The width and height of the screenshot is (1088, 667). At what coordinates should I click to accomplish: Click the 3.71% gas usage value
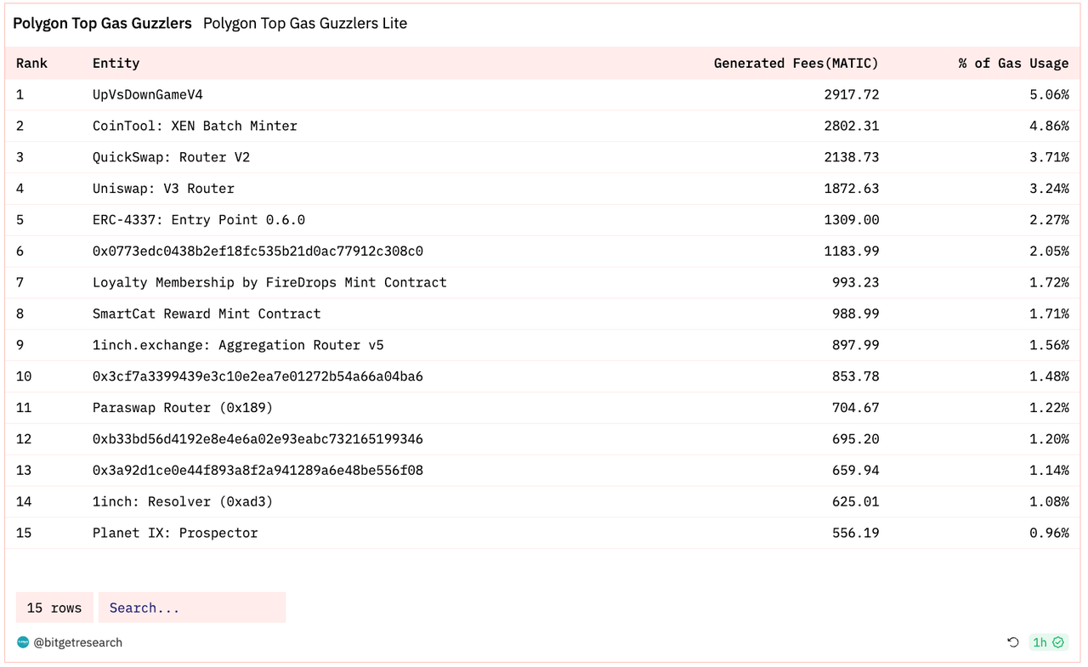pyautogui.click(x=1049, y=157)
